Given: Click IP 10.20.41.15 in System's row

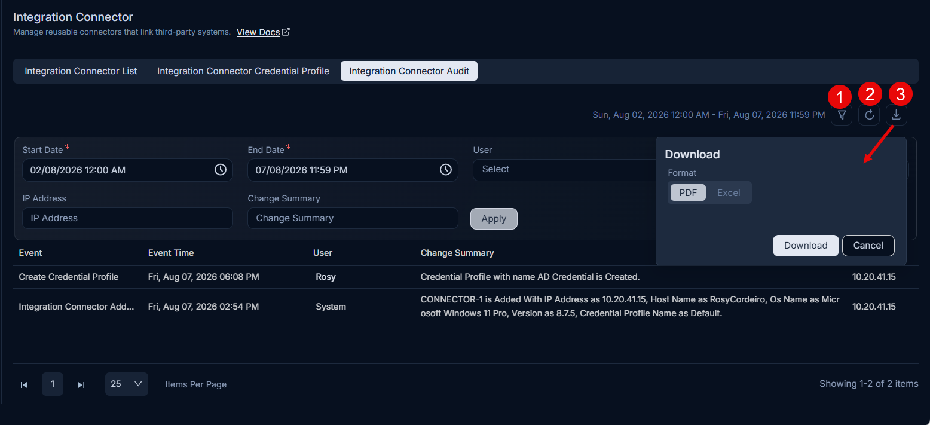Looking at the screenshot, I should click(x=874, y=307).
